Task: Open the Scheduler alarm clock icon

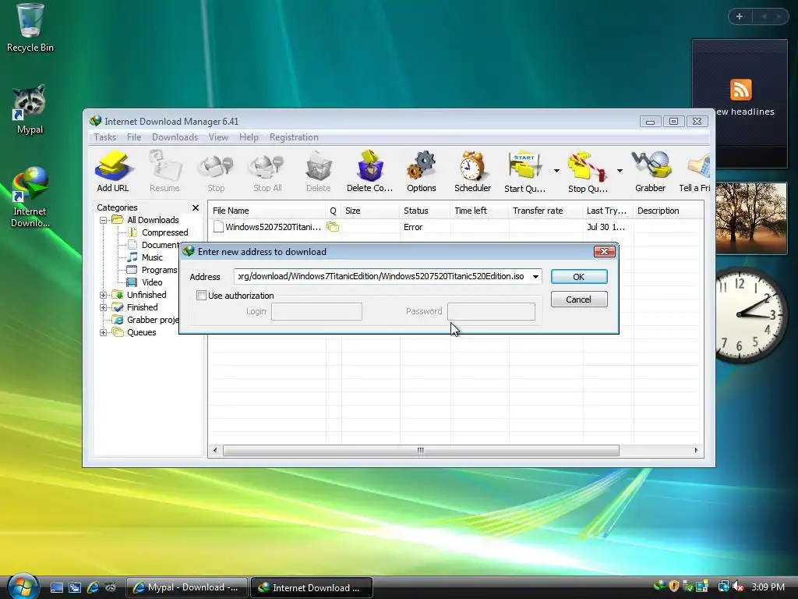Action: (x=473, y=172)
